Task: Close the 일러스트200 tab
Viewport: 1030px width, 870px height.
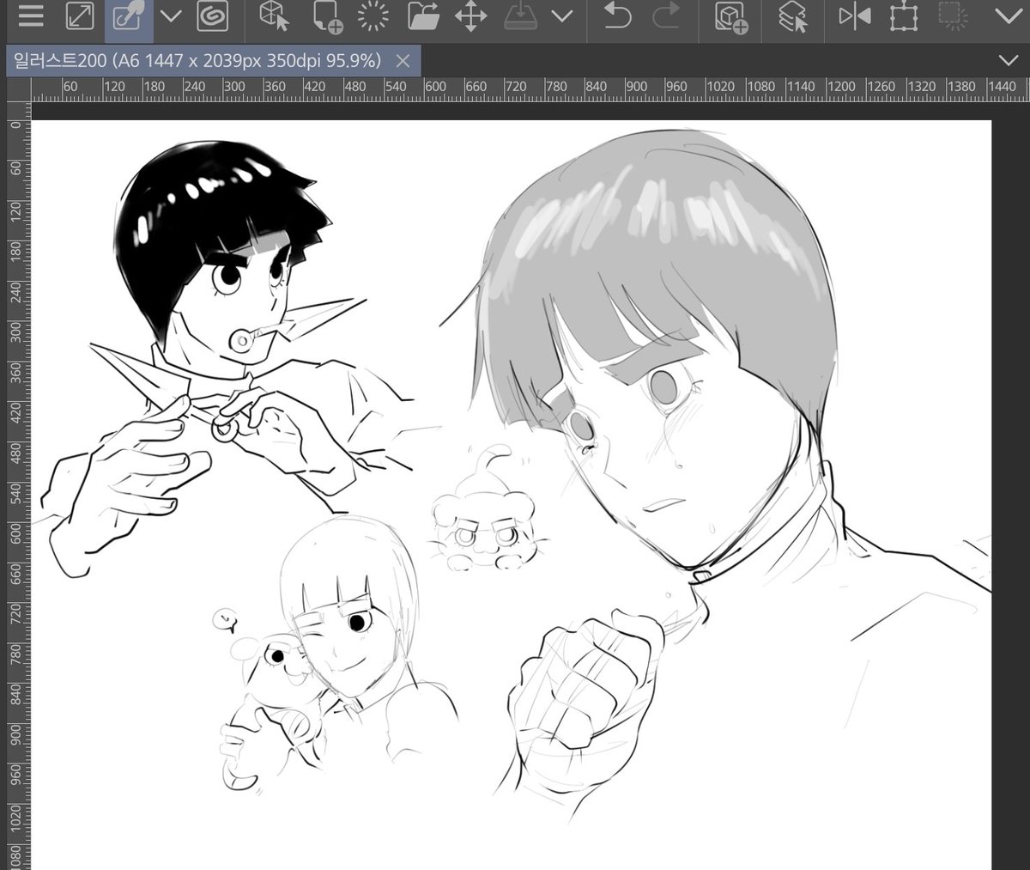Action: coord(403,61)
